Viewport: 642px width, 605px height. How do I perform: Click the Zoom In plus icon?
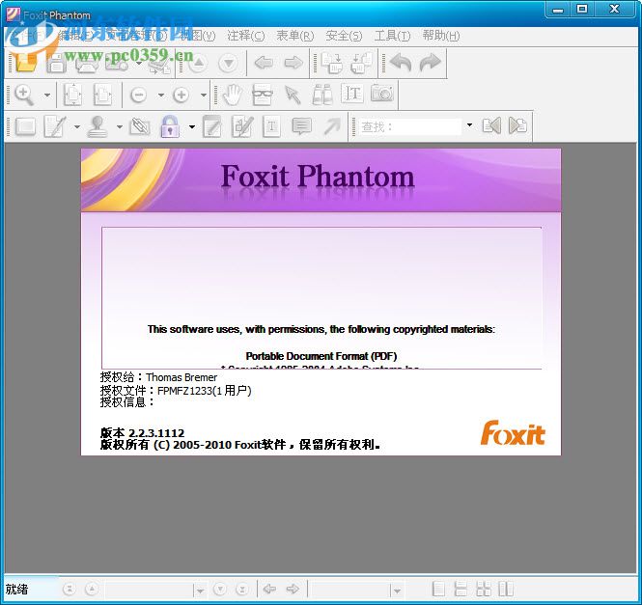[x=181, y=95]
